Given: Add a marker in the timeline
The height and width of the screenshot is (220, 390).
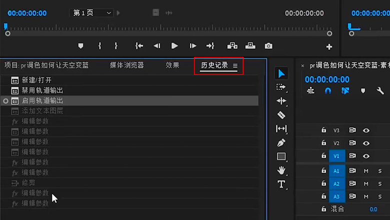Looking at the screenshot, I should point(363,91).
